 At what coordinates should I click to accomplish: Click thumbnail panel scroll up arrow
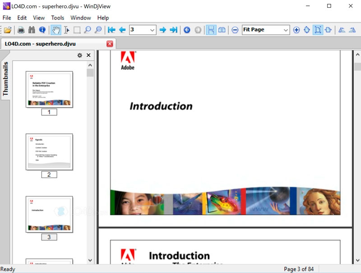tap(90, 65)
